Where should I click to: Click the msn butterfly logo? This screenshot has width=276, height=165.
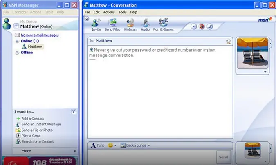click(x=265, y=20)
